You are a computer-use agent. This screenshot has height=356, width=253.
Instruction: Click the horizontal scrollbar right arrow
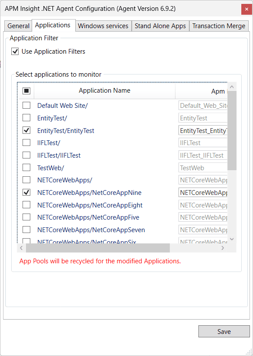coord(223,248)
